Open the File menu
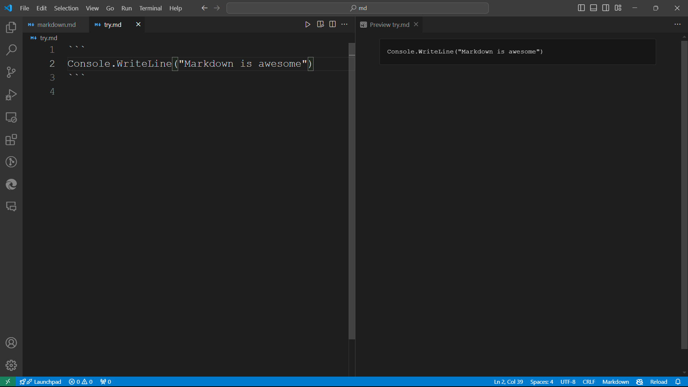688x387 pixels. tap(24, 8)
